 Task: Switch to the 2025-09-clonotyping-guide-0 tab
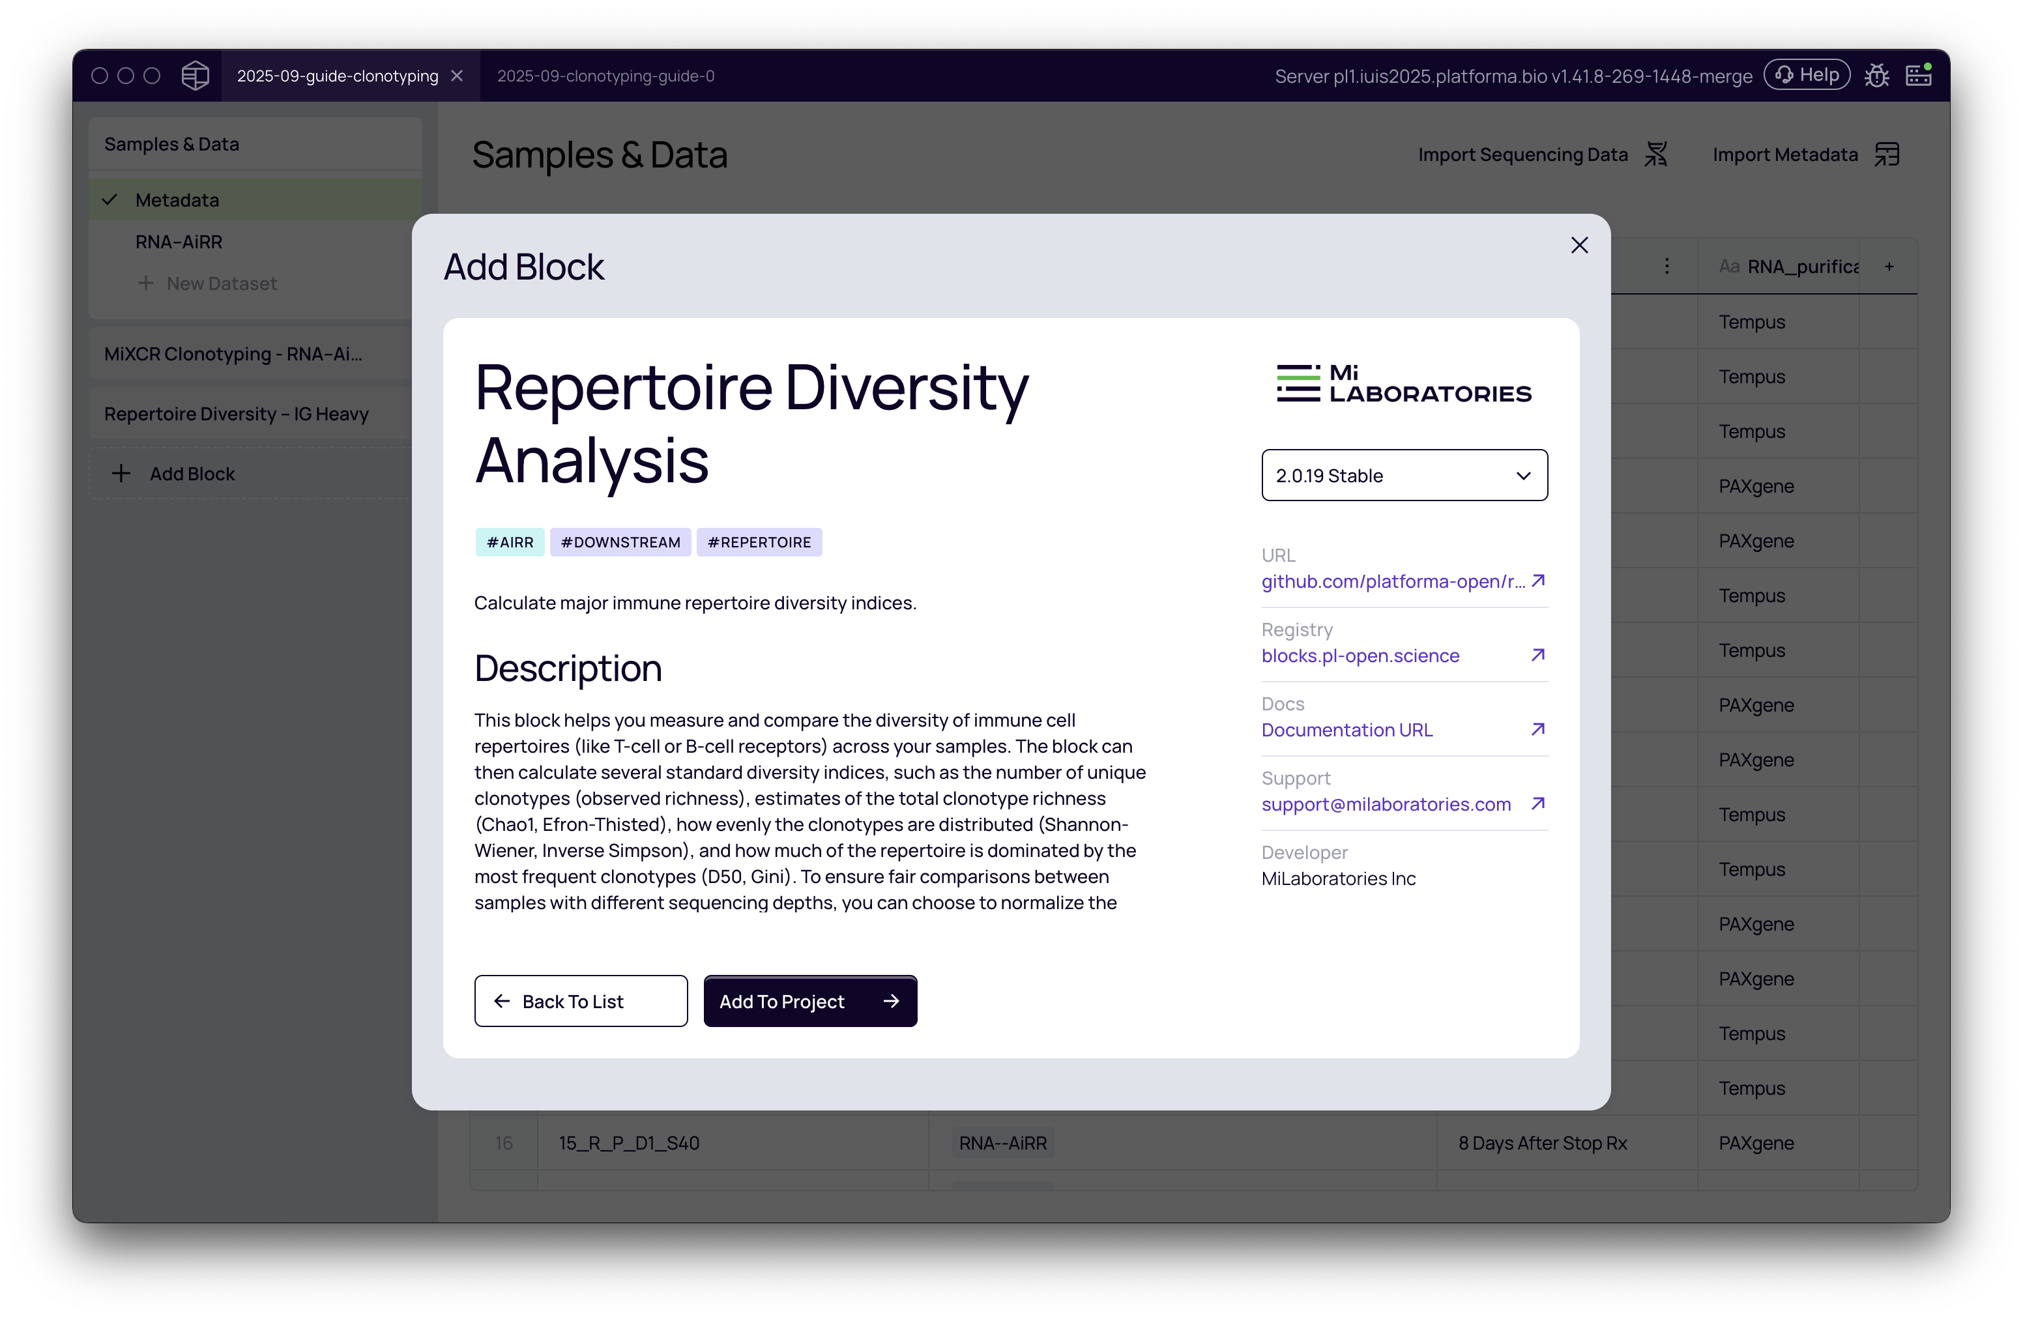tap(605, 76)
